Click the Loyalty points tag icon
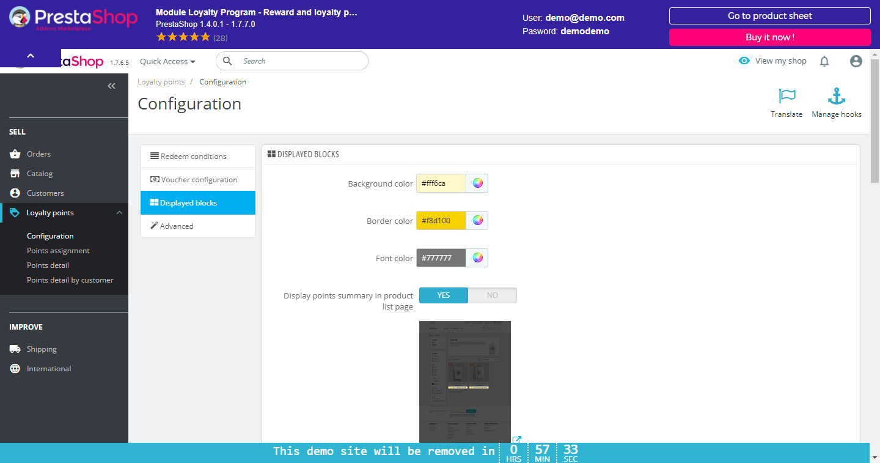 tap(15, 213)
